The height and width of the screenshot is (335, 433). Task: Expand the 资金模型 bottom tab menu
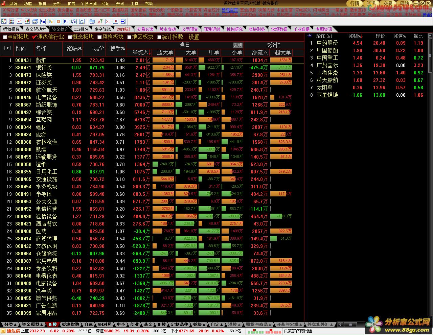click(x=32, y=325)
